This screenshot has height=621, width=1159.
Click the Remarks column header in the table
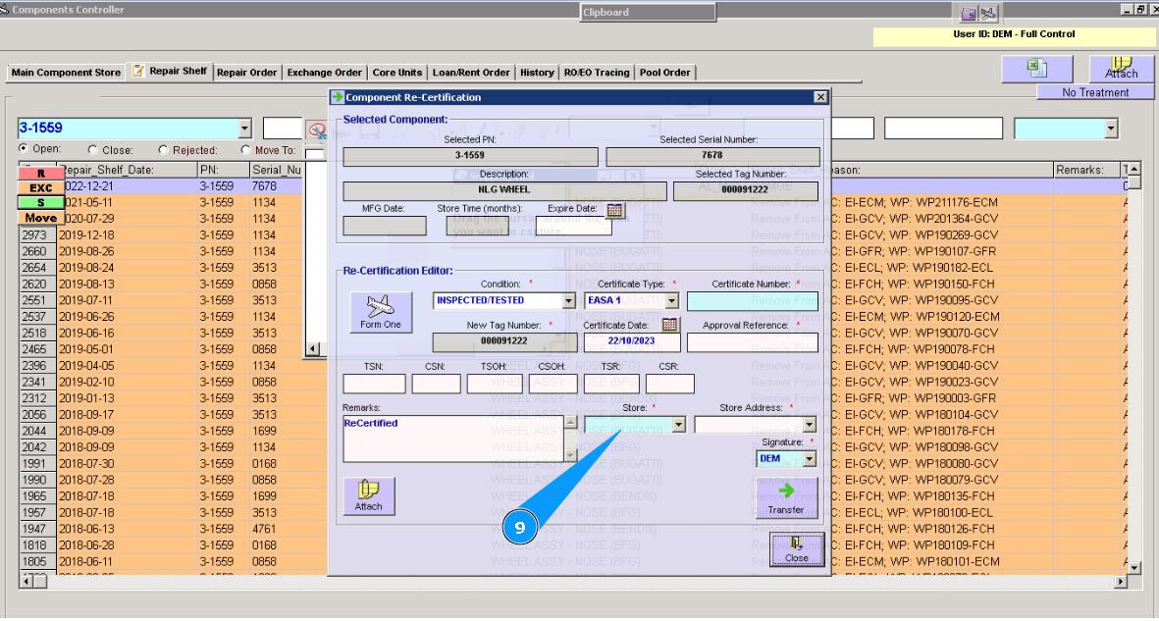(x=1088, y=170)
